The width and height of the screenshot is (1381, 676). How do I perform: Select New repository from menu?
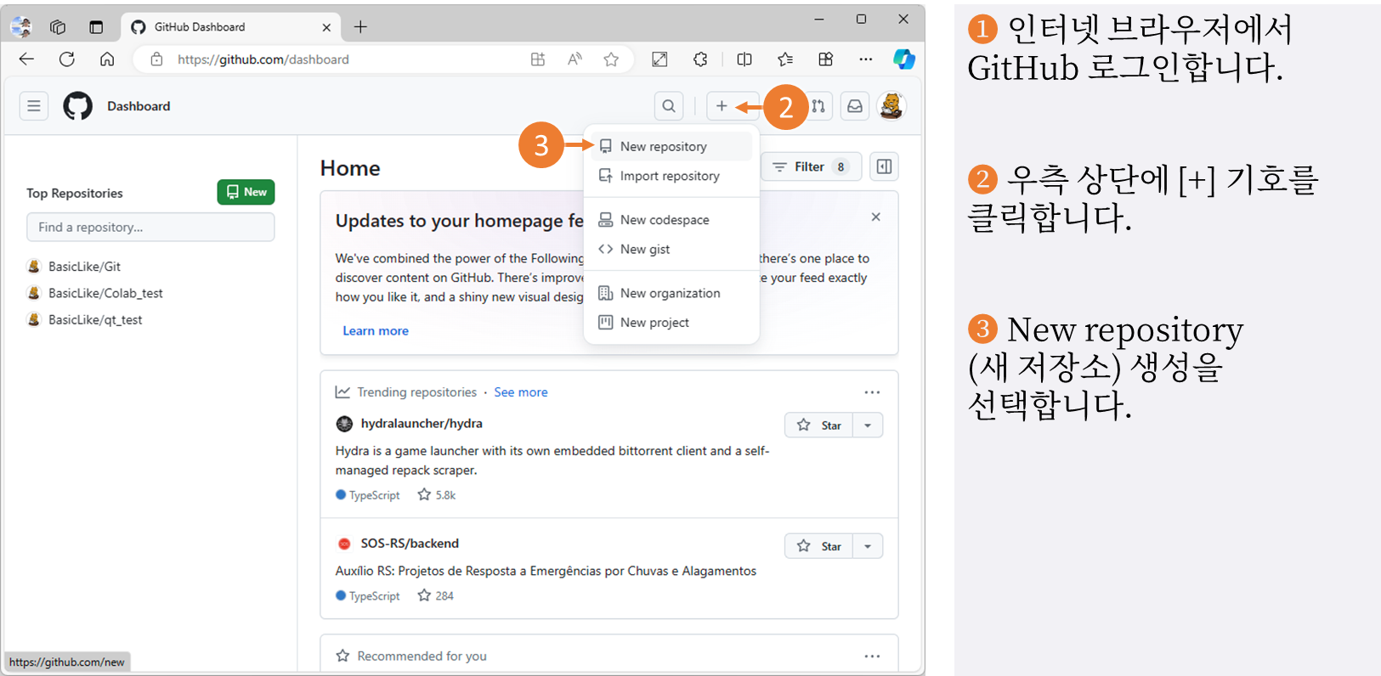671,146
